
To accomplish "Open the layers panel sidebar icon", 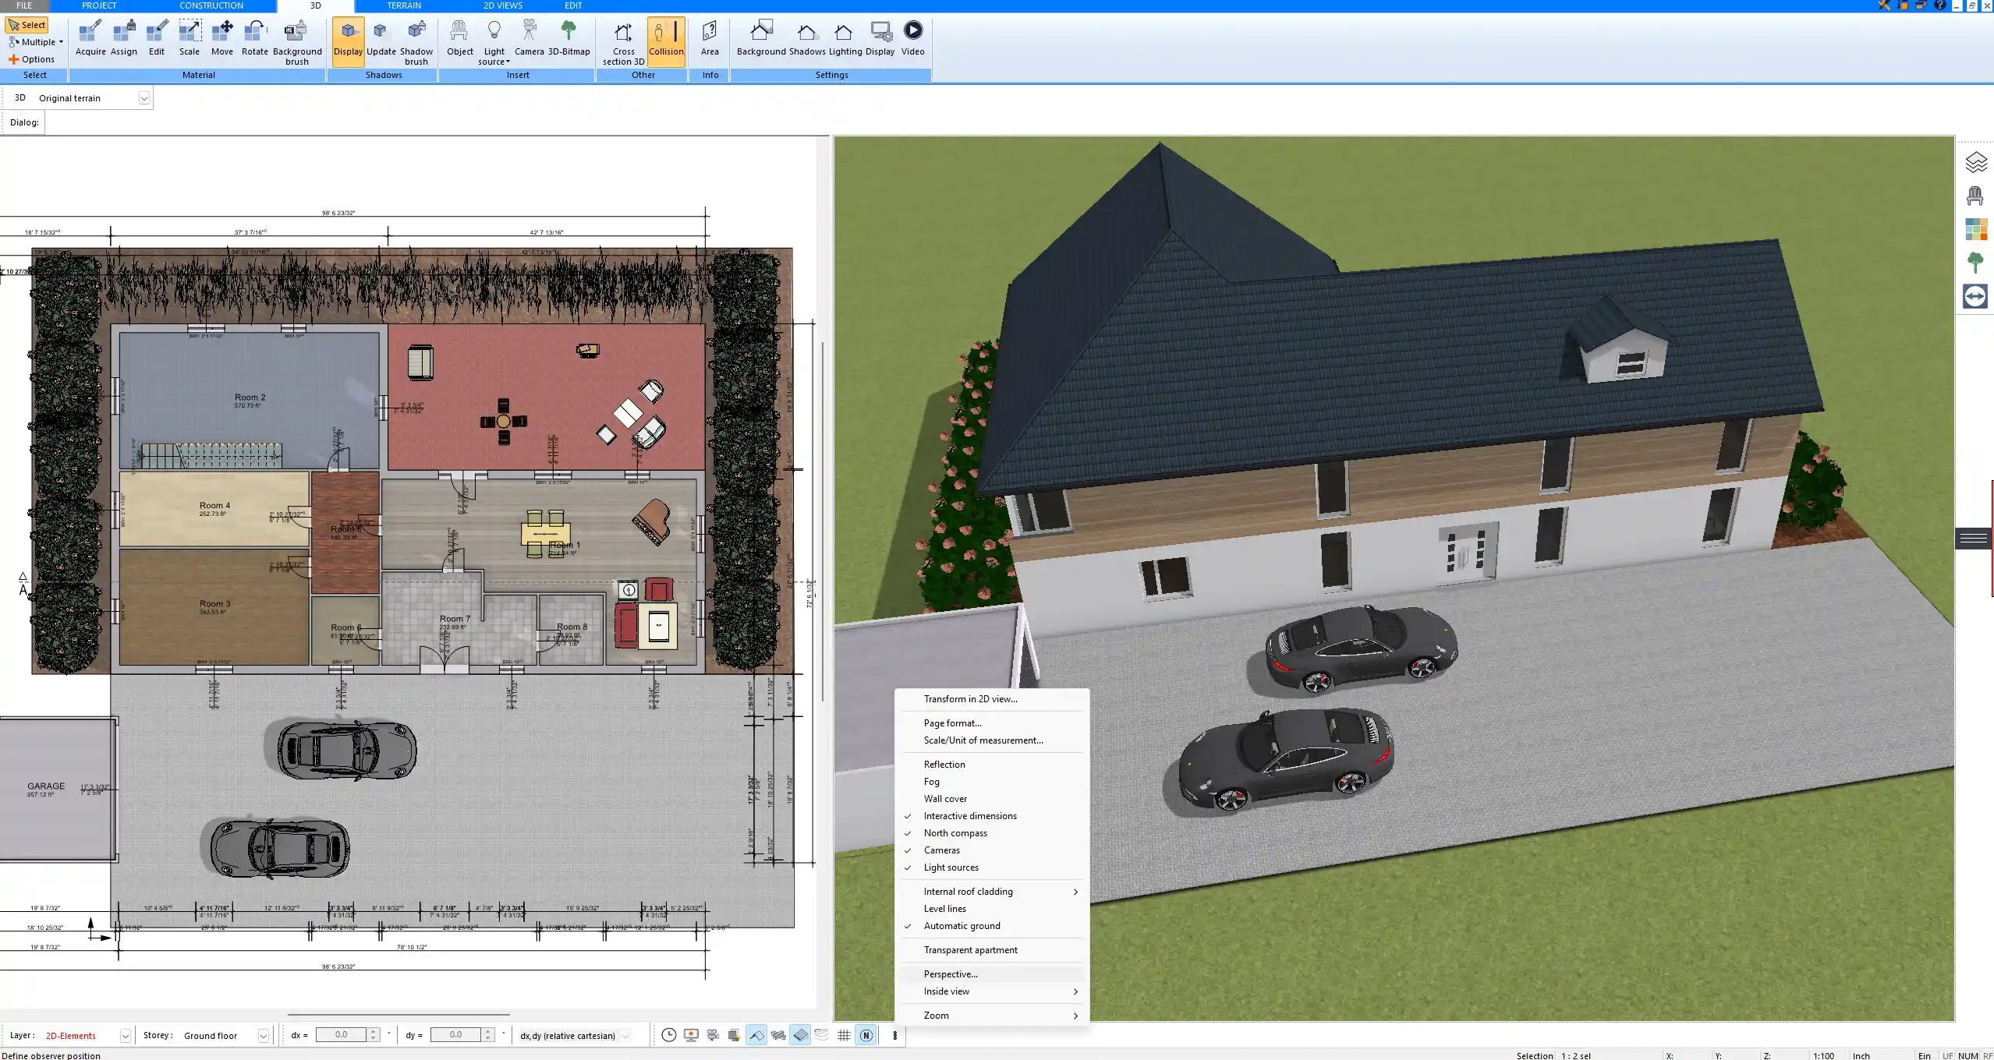I will click(x=1975, y=162).
